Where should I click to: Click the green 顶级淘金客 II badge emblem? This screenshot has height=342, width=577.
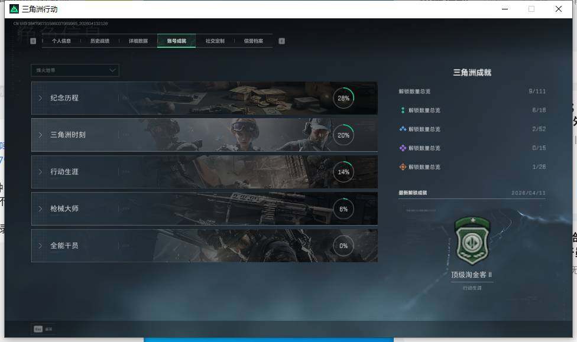(472, 240)
